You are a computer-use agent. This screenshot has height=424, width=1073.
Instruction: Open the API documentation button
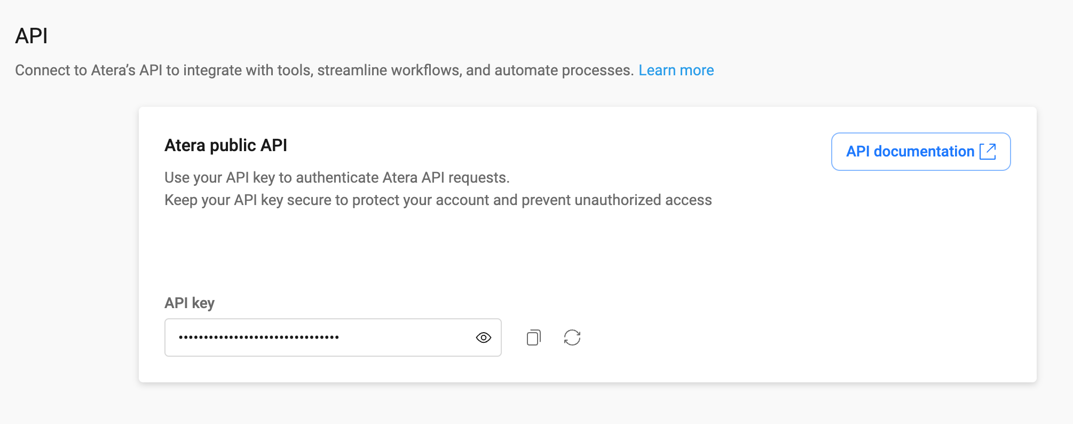pyautogui.click(x=921, y=152)
